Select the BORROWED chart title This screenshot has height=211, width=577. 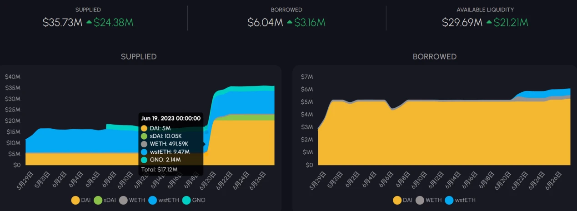pyautogui.click(x=434, y=57)
